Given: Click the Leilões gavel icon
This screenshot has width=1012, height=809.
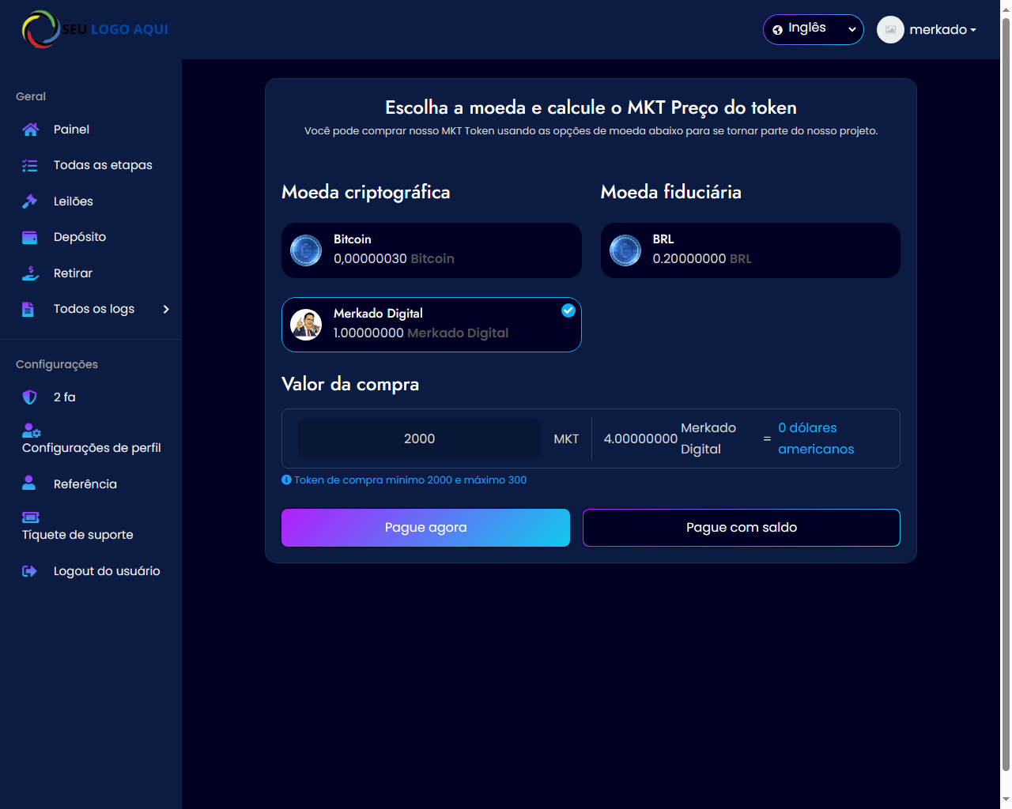Looking at the screenshot, I should click(x=30, y=201).
